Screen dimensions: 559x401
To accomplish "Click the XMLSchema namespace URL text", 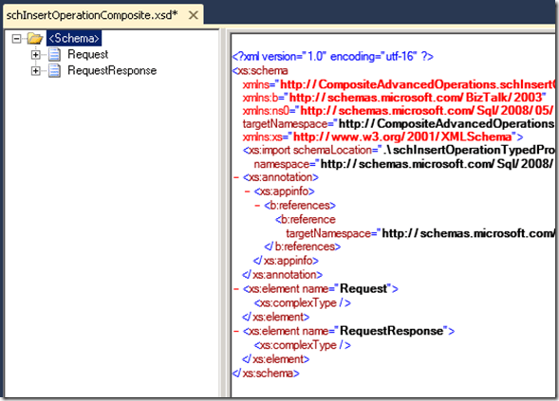I will pos(402,137).
